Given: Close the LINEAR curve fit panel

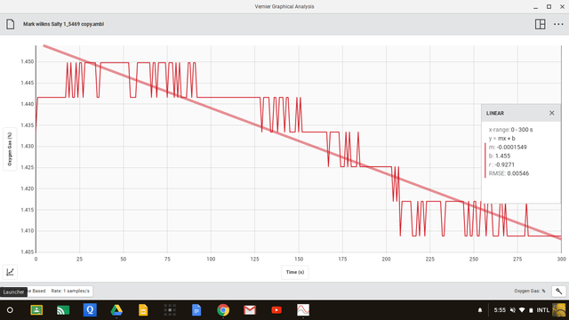Looking at the screenshot, I should [551, 113].
